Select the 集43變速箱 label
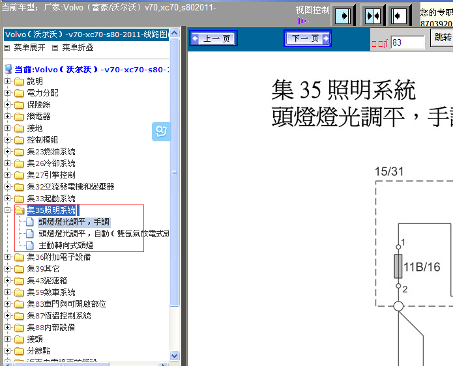Screen dimensions: 453x366 47,281
